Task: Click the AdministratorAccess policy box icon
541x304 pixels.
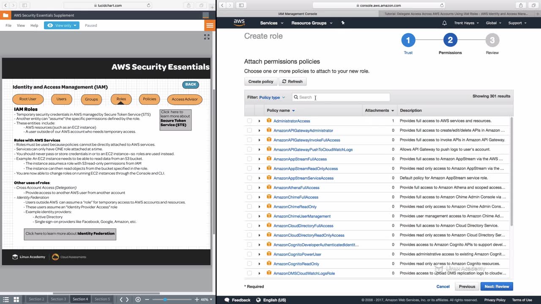Action: (x=269, y=121)
